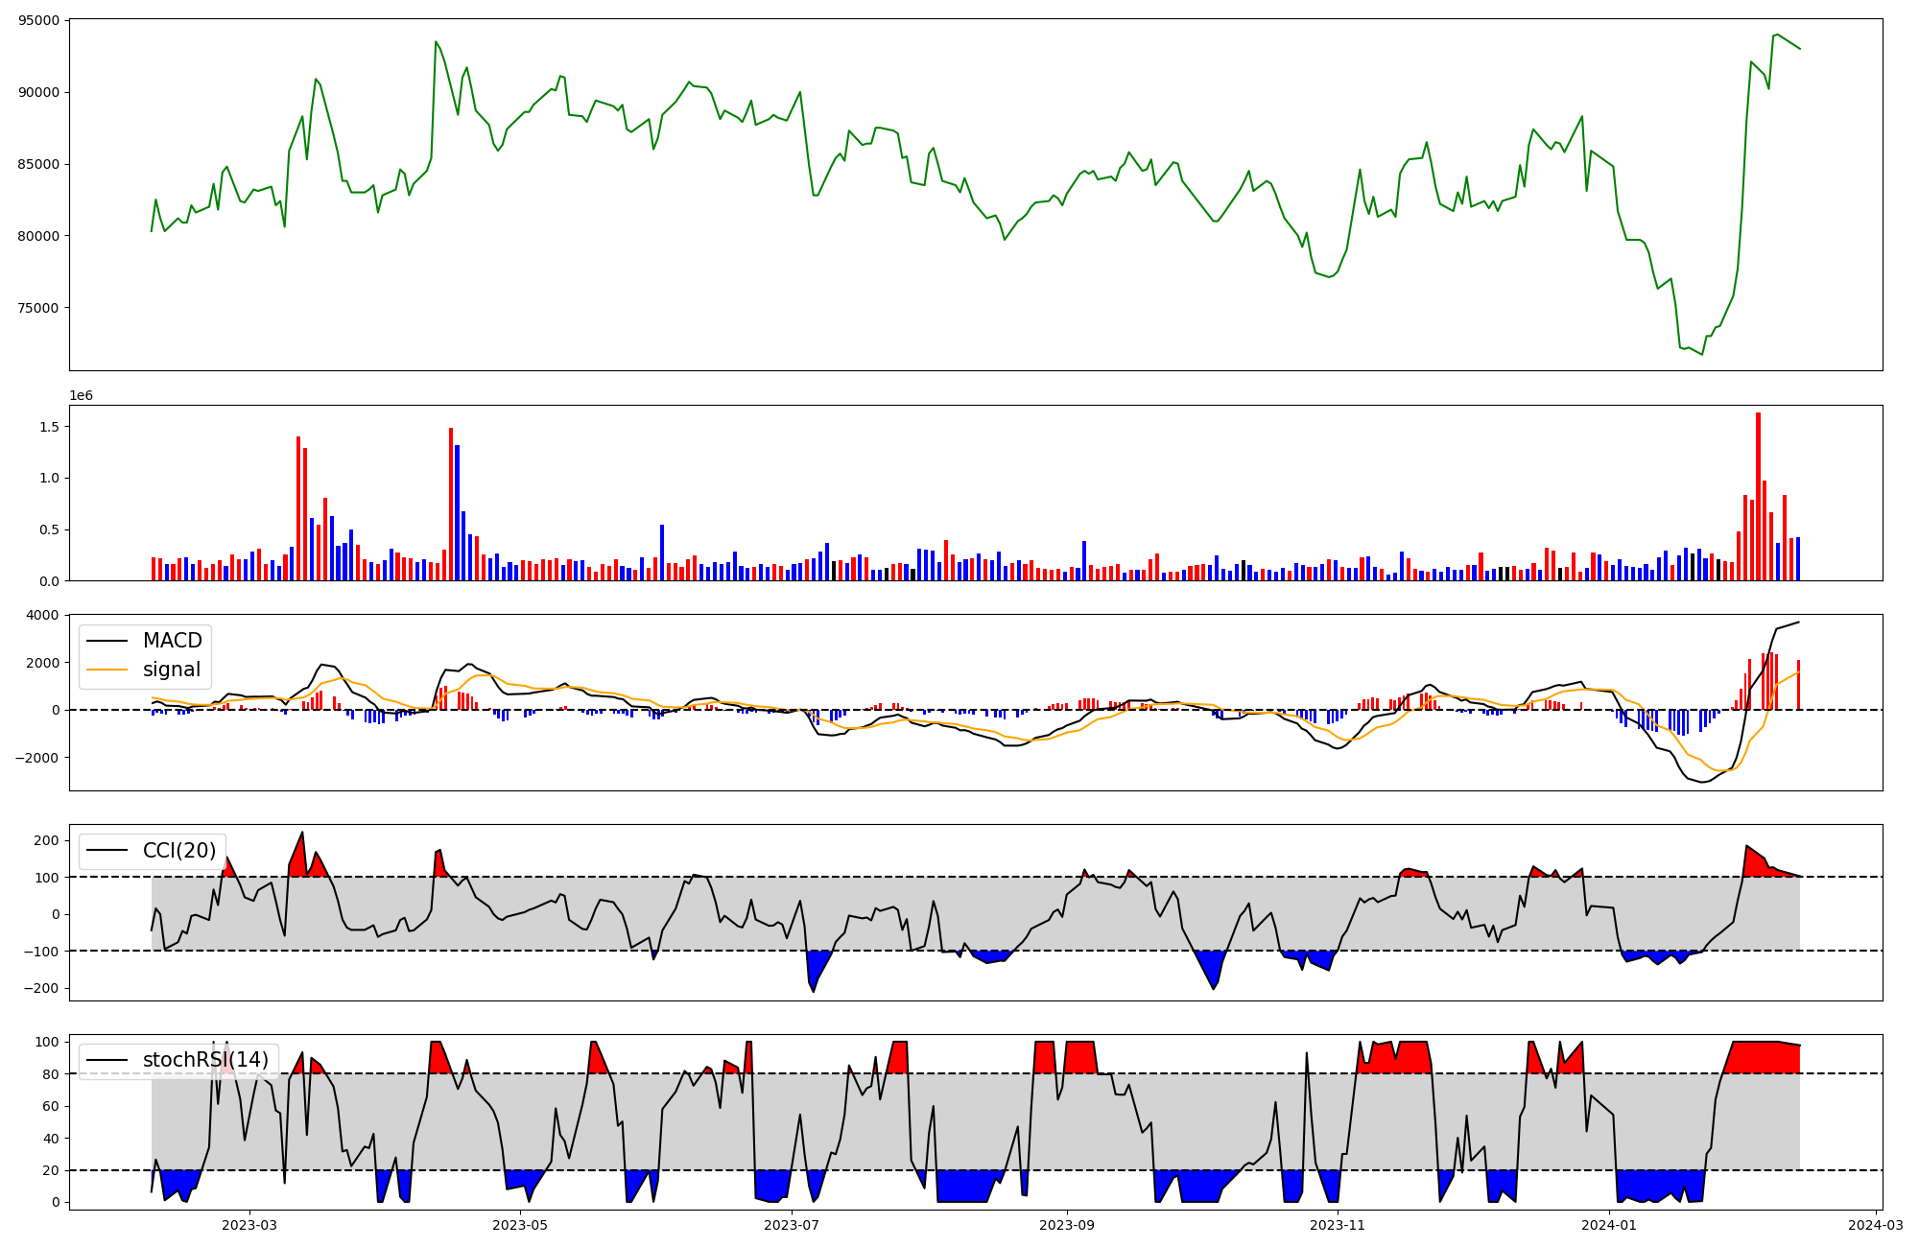1919x1247 pixels.
Task: Click the 1.5 volume axis tick label
Action: pyautogui.click(x=48, y=426)
